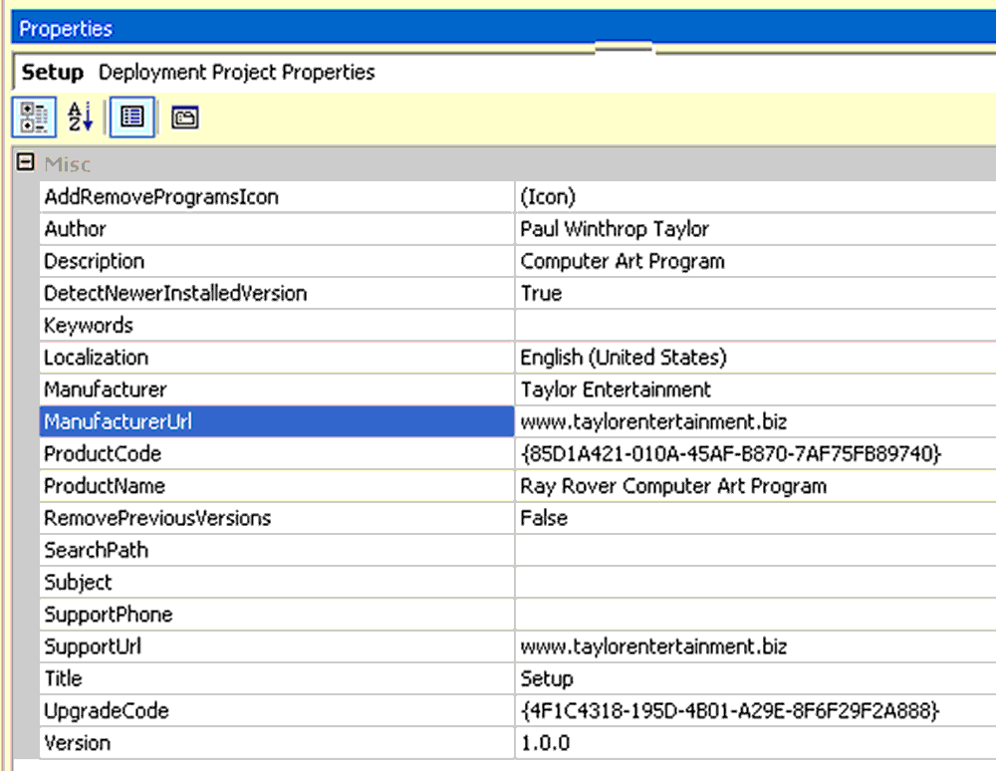This screenshot has height=771, width=996.
Task: Click the UpgradeCode property name
Action: tap(277, 710)
